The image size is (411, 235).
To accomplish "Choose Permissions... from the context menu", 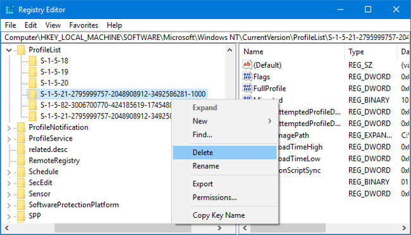I will click(225, 198).
